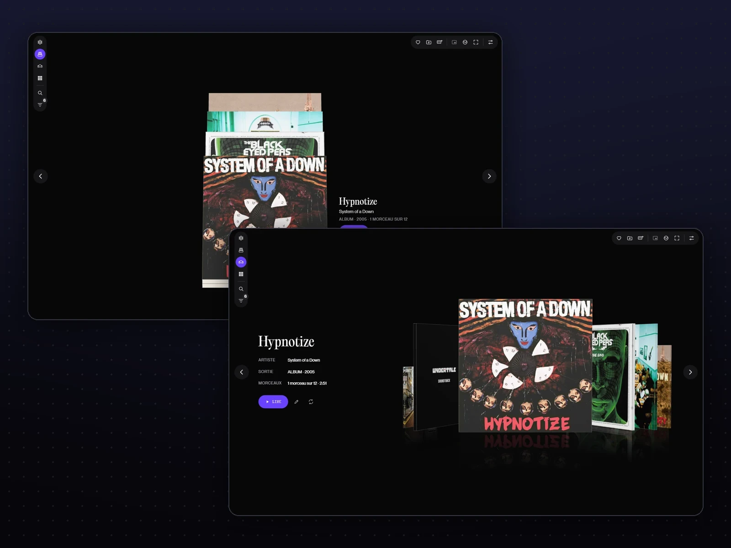Click queue export icon in back window toolbar
This screenshot has height=548, width=731.
click(x=440, y=42)
